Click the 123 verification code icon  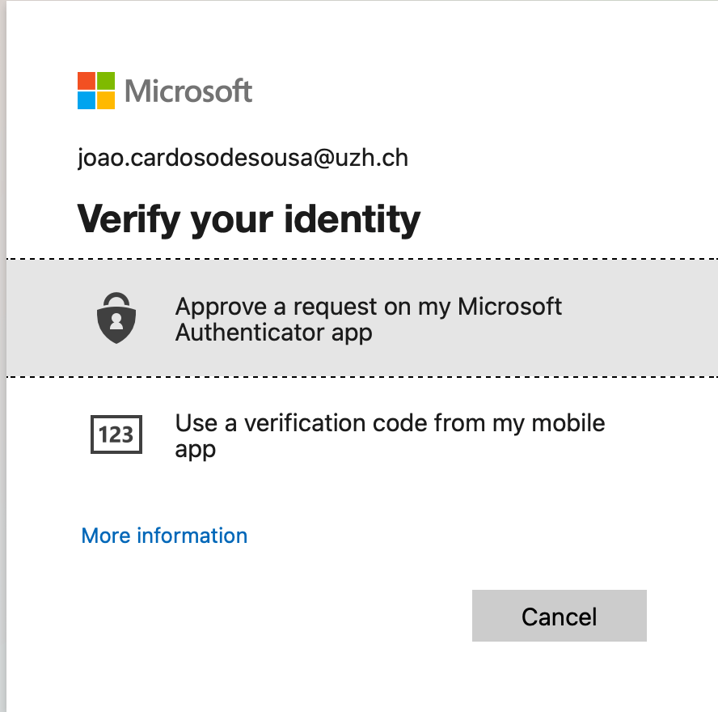tap(116, 434)
